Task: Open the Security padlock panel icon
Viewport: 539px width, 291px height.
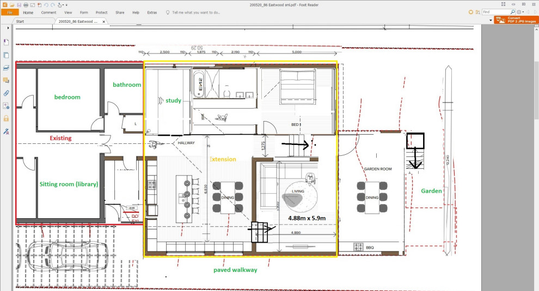Action: click(x=6, y=118)
